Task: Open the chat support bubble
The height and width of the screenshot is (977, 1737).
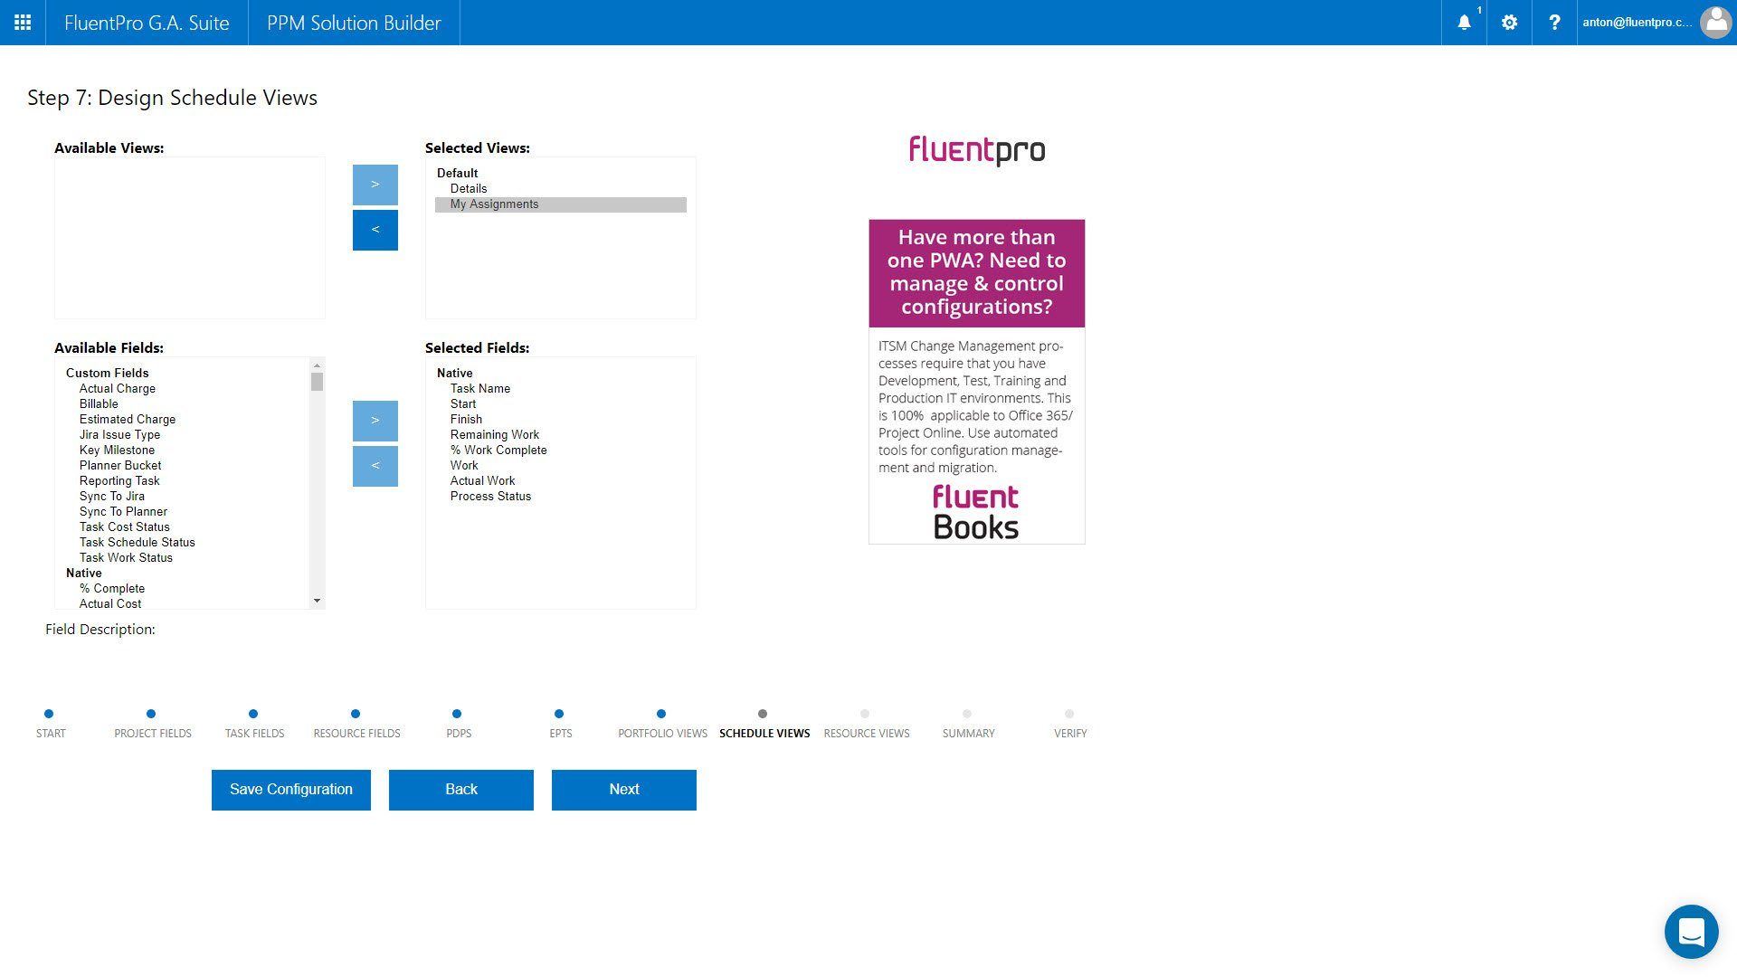Action: [1693, 931]
